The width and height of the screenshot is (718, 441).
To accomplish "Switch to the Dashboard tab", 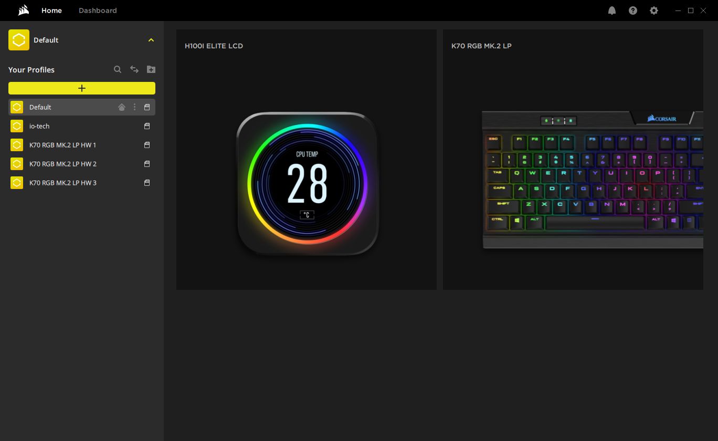I will pyautogui.click(x=98, y=10).
